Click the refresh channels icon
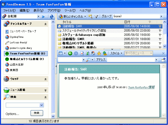The height and width of the screenshot is (125, 168). tap(52, 17)
